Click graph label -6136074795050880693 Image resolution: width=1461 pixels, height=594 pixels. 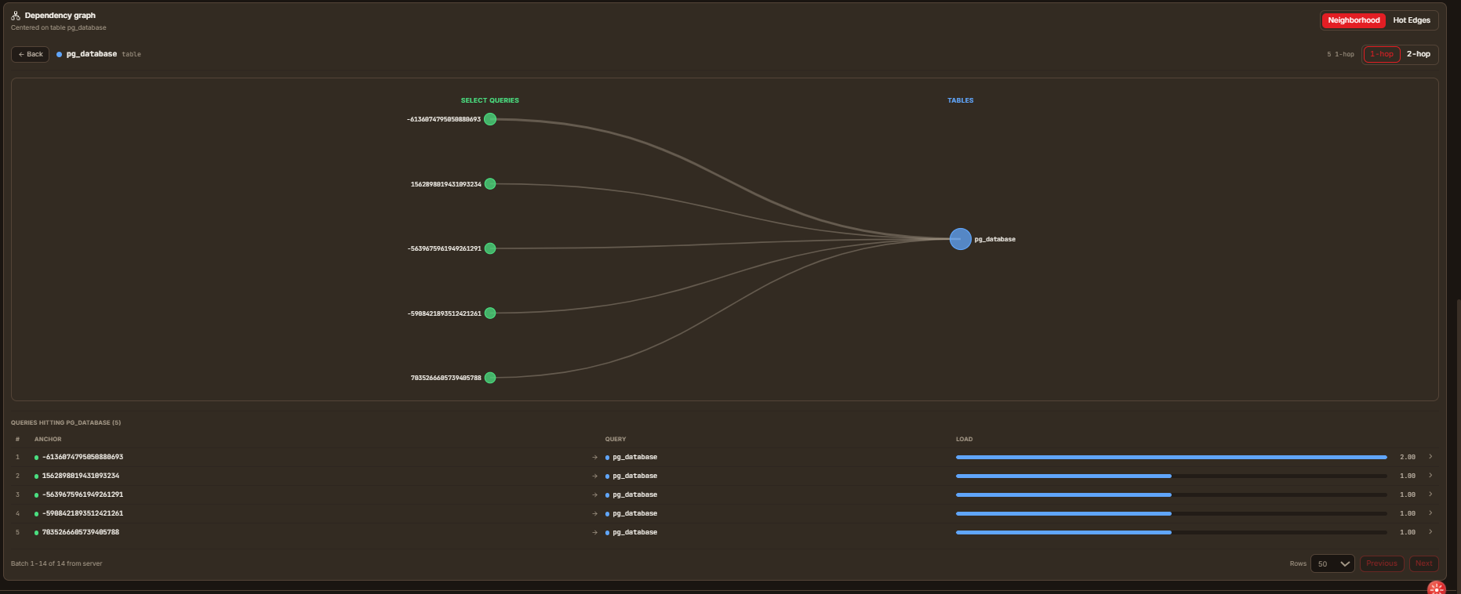444,119
